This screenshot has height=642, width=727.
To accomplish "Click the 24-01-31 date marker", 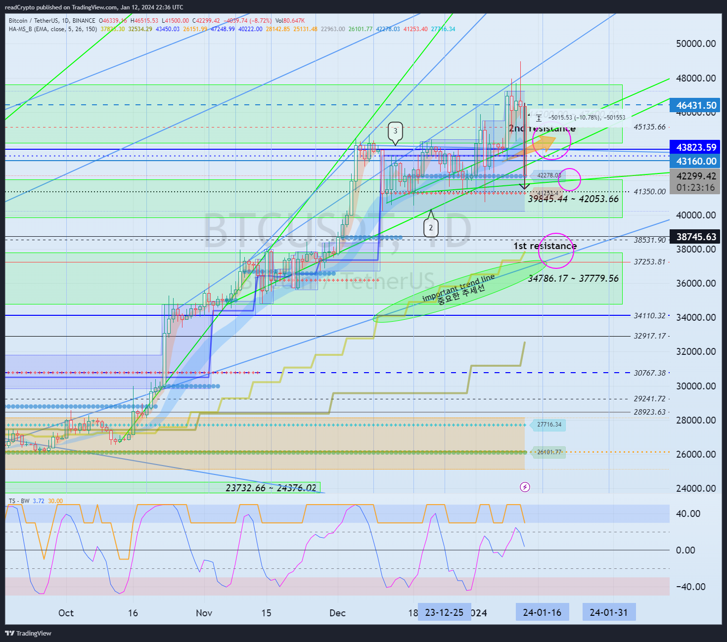I will pyautogui.click(x=609, y=612).
